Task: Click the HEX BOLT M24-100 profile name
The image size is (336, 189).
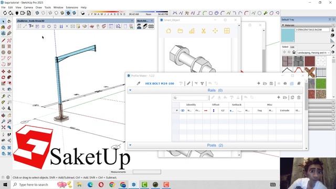Action: [x=160, y=83]
